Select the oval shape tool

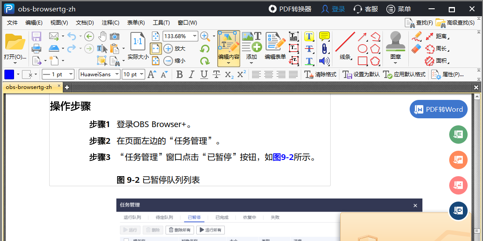[363, 49]
